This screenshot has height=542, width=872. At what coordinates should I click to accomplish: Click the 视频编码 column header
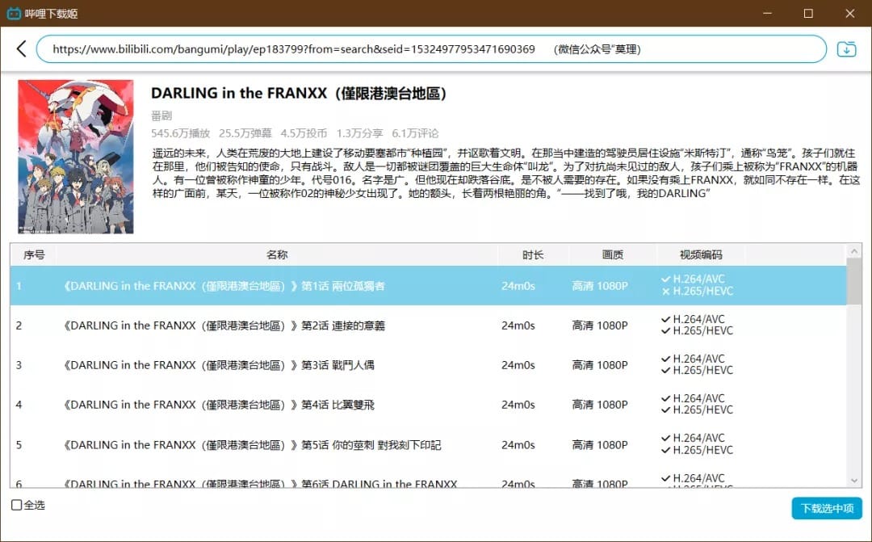(x=701, y=254)
